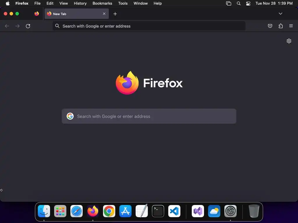Click Firefox icon in the dock
The width and height of the screenshot is (298, 223).
click(93, 211)
